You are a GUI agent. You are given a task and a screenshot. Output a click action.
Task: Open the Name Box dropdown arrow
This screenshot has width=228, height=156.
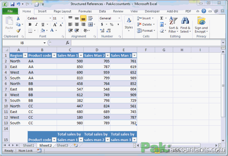click(45, 43)
